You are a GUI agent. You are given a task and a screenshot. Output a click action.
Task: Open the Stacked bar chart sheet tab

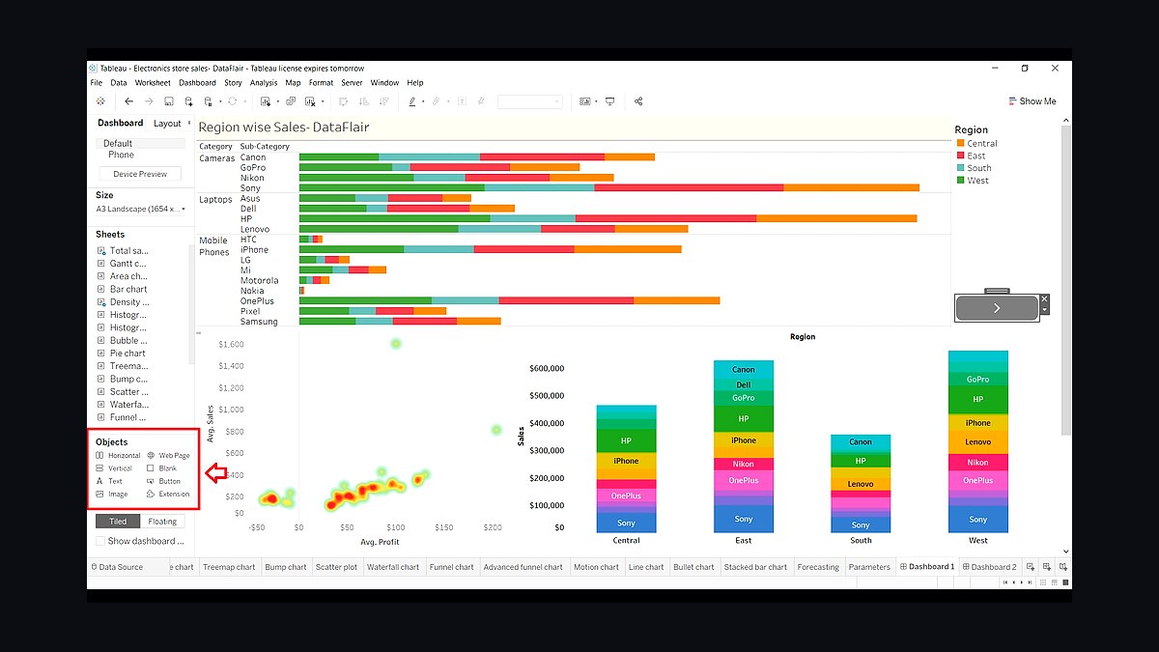click(x=755, y=567)
